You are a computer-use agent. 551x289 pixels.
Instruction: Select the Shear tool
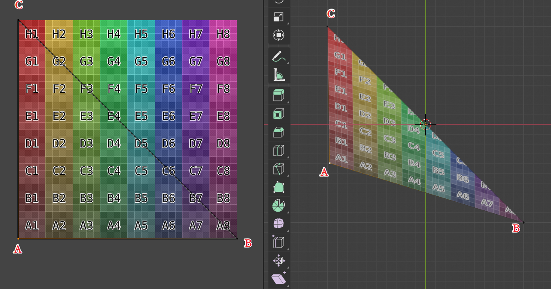point(279,279)
